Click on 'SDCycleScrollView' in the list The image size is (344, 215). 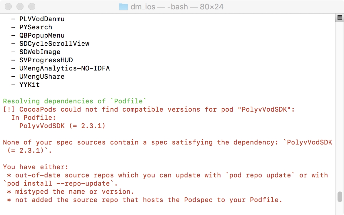coord(54,44)
